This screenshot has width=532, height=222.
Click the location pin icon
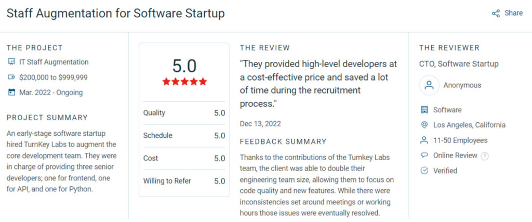tap(424, 125)
